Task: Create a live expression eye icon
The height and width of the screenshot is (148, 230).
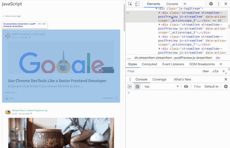Action: tap(186, 87)
